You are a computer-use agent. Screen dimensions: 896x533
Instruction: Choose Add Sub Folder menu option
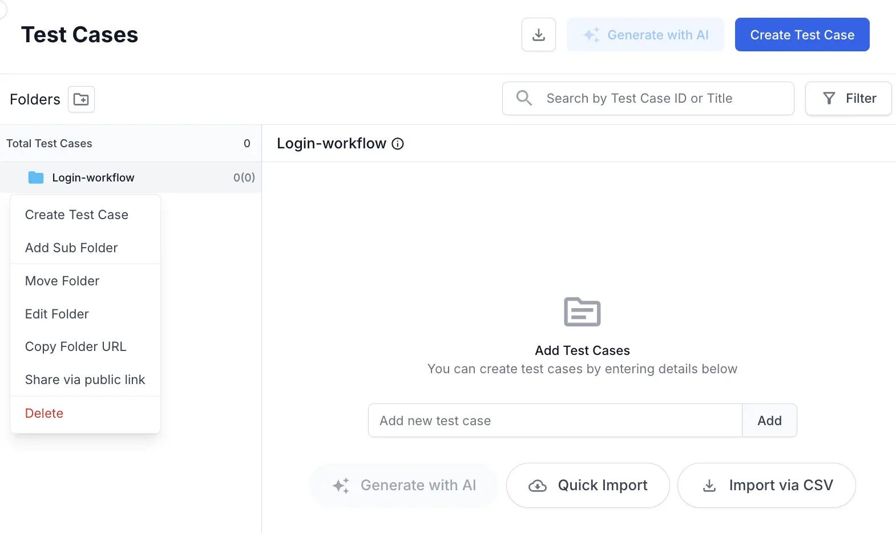coord(71,248)
